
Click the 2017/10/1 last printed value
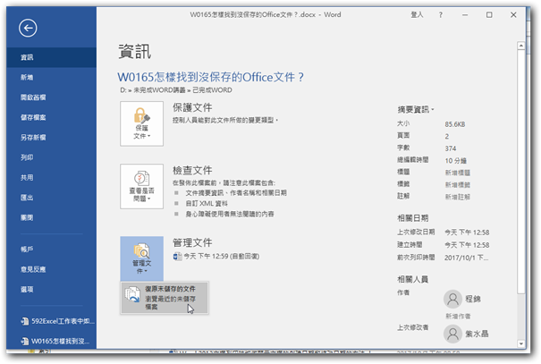tap(466, 258)
